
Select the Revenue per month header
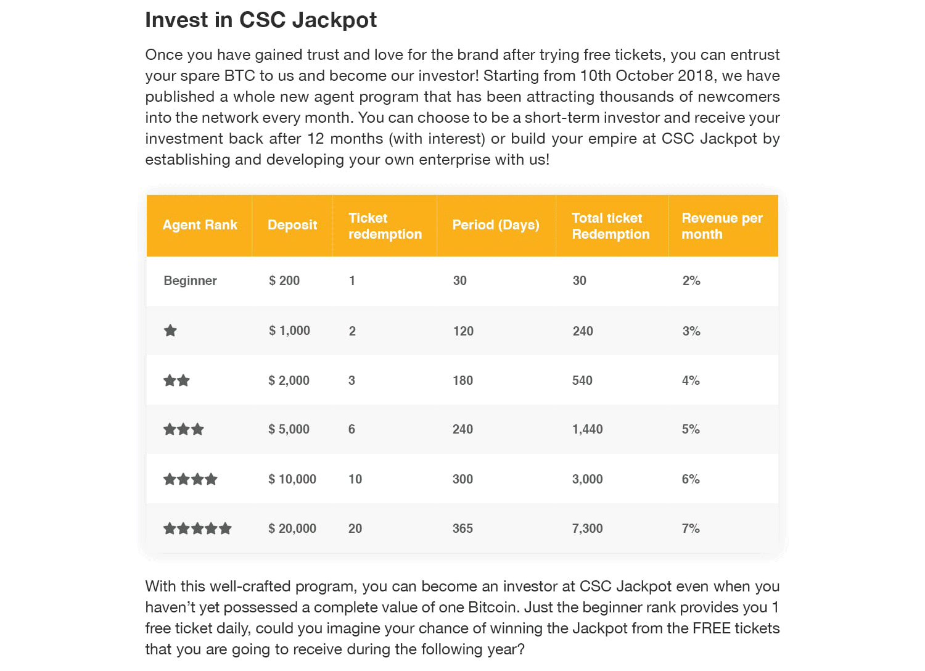tap(722, 226)
